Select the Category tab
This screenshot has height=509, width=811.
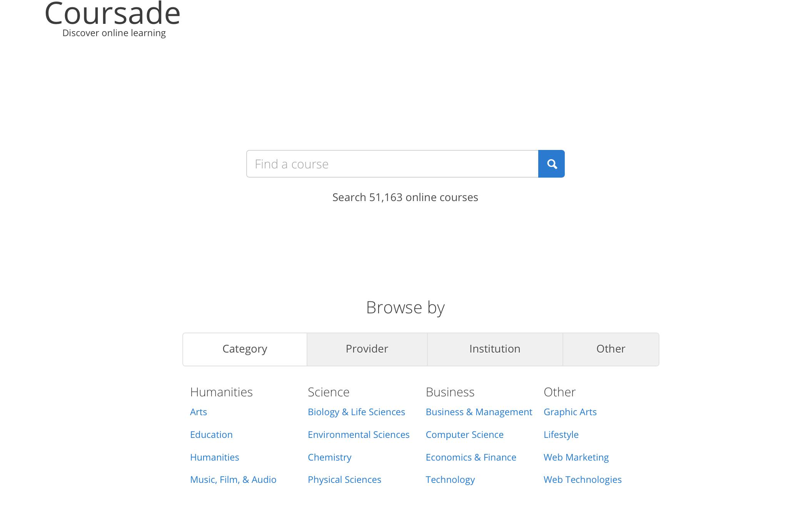pos(245,349)
